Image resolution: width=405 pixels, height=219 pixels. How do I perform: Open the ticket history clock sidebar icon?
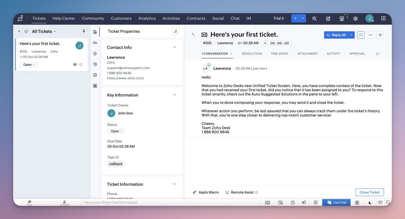coord(95,64)
